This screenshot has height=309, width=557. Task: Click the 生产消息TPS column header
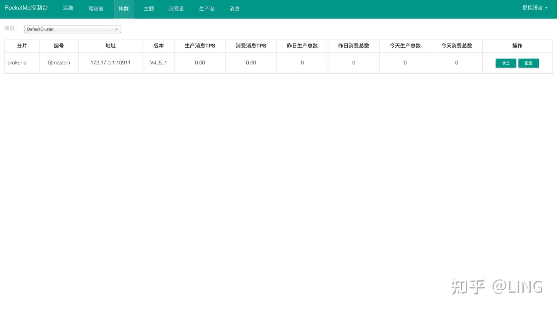200,46
